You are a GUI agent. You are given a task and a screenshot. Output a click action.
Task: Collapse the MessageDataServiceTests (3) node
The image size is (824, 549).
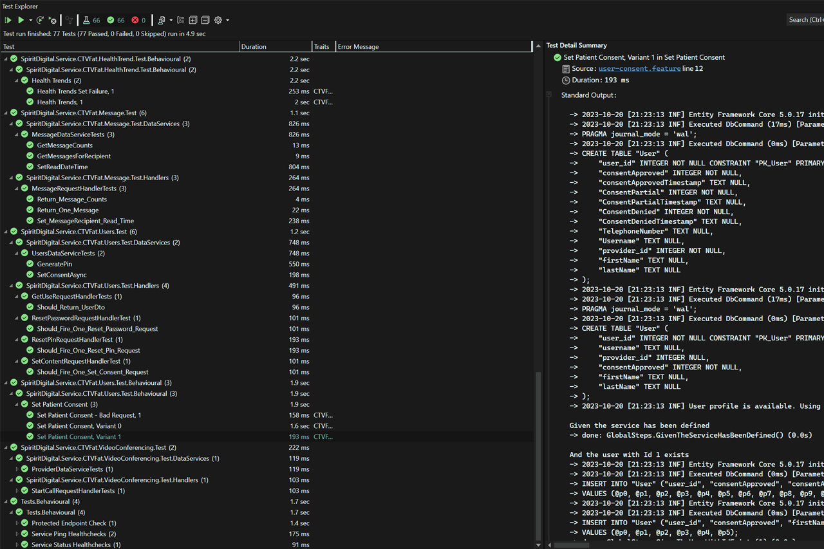18,135
